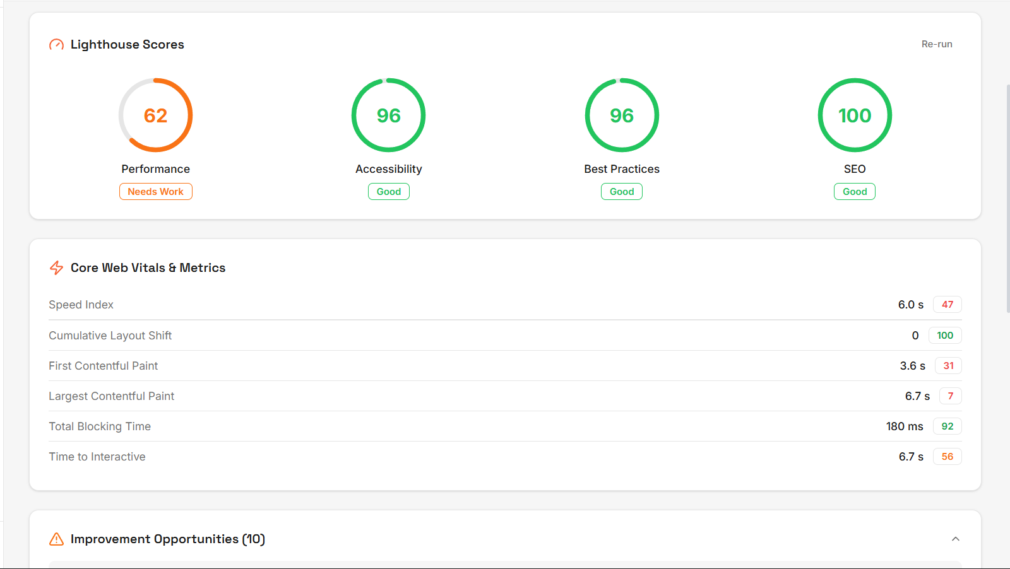Select the Speed Index metric row

505,305
